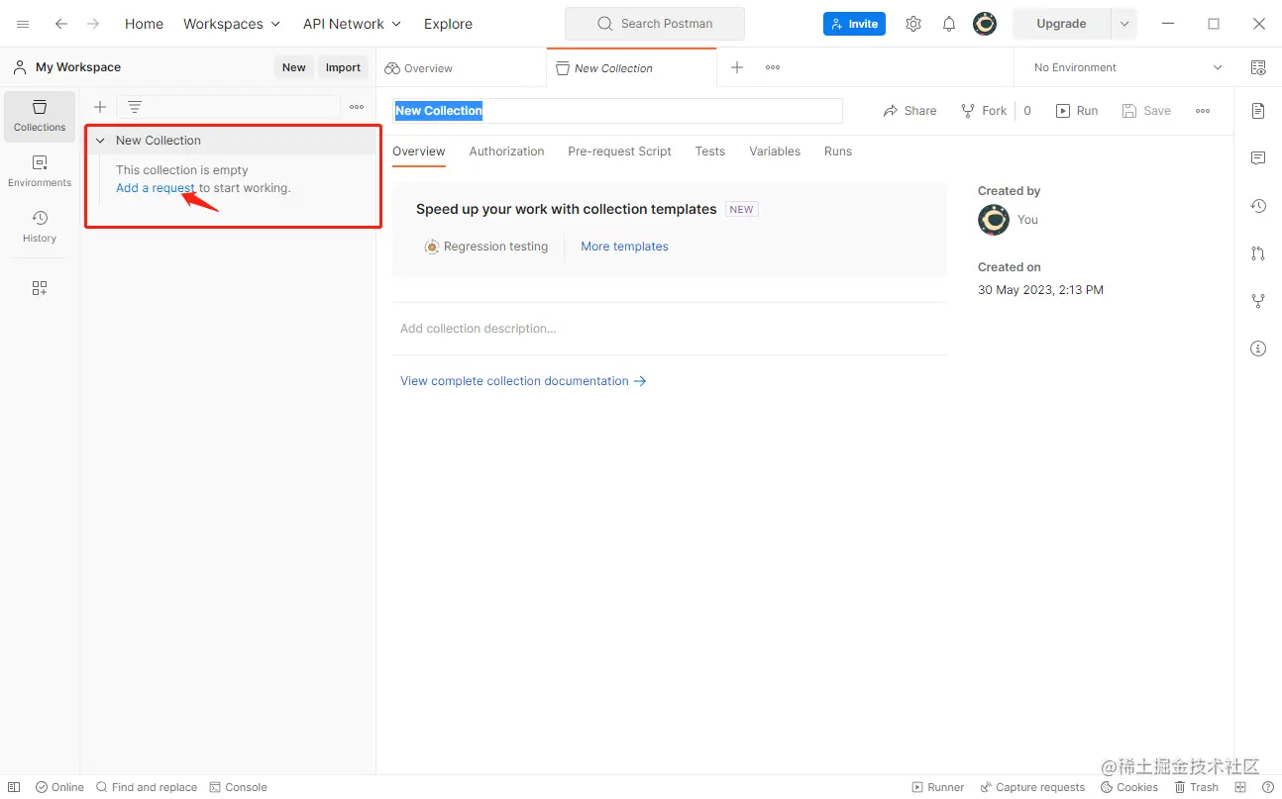Toggle the sidebar from the status bar icon
The height and width of the screenshot is (799, 1282).
(x=14, y=787)
